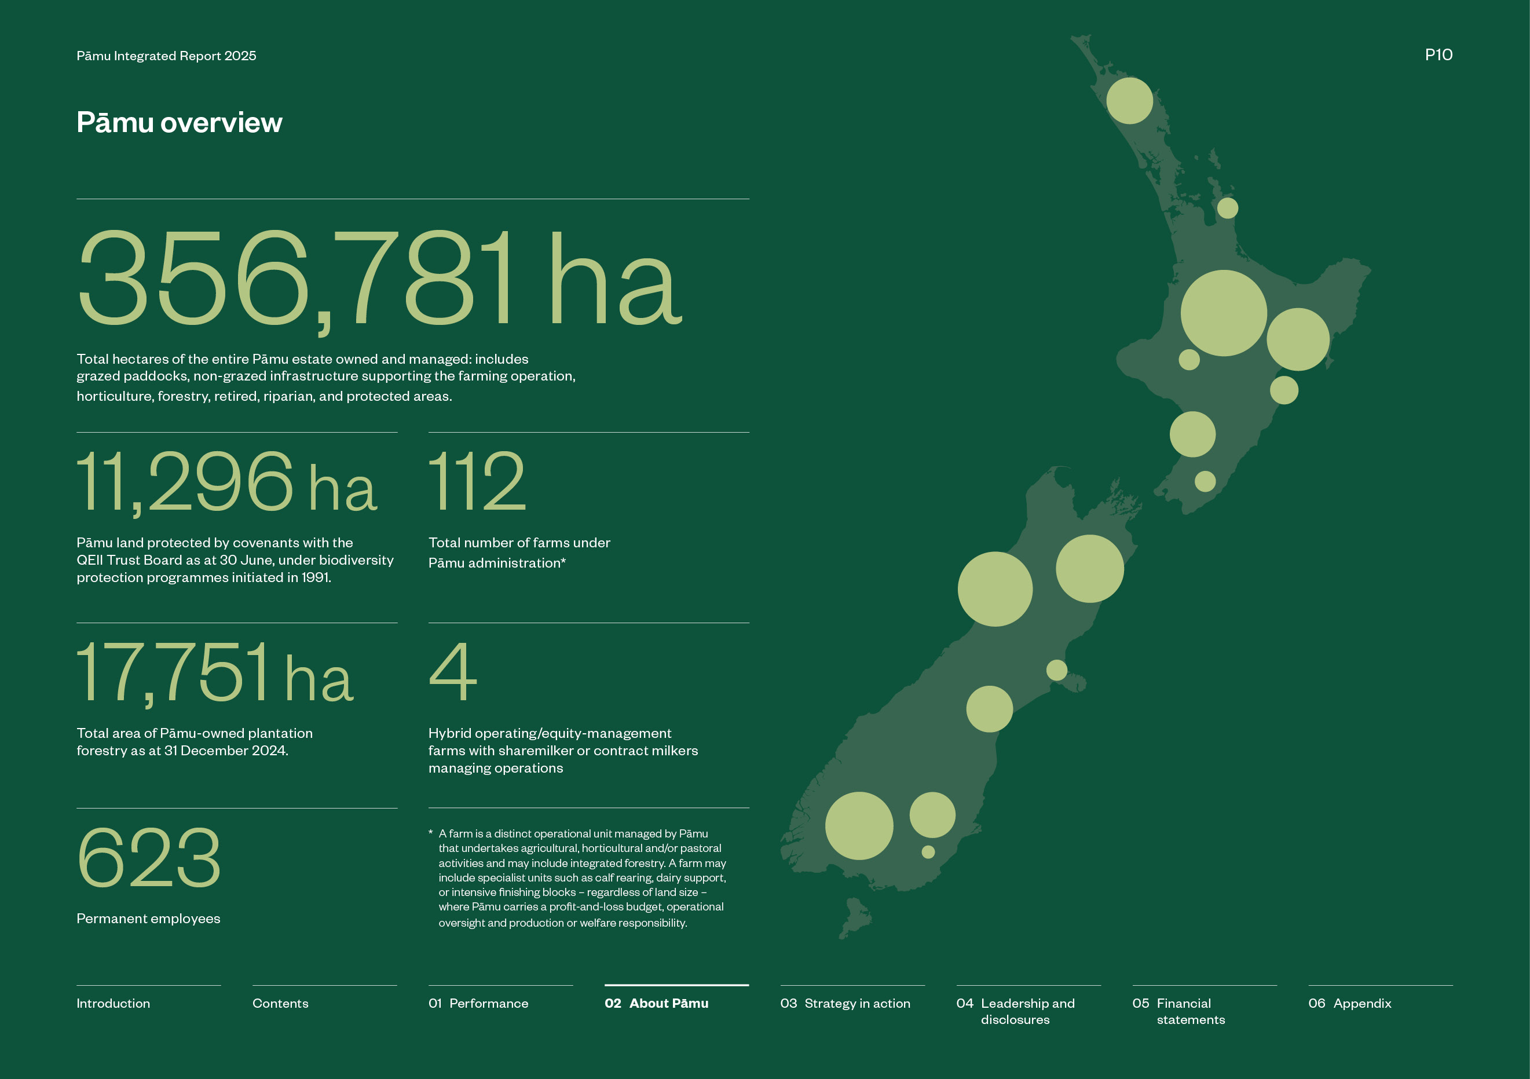Open the 06 Appendix section
Screen dimensions: 1530x1079
pos(1349,1003)
